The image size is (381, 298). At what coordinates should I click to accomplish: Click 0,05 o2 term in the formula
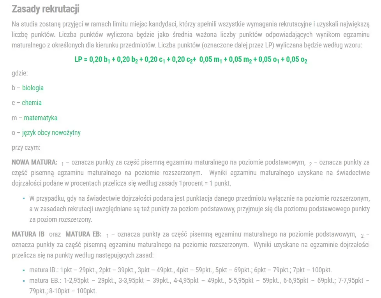click(x=296, y=60)
